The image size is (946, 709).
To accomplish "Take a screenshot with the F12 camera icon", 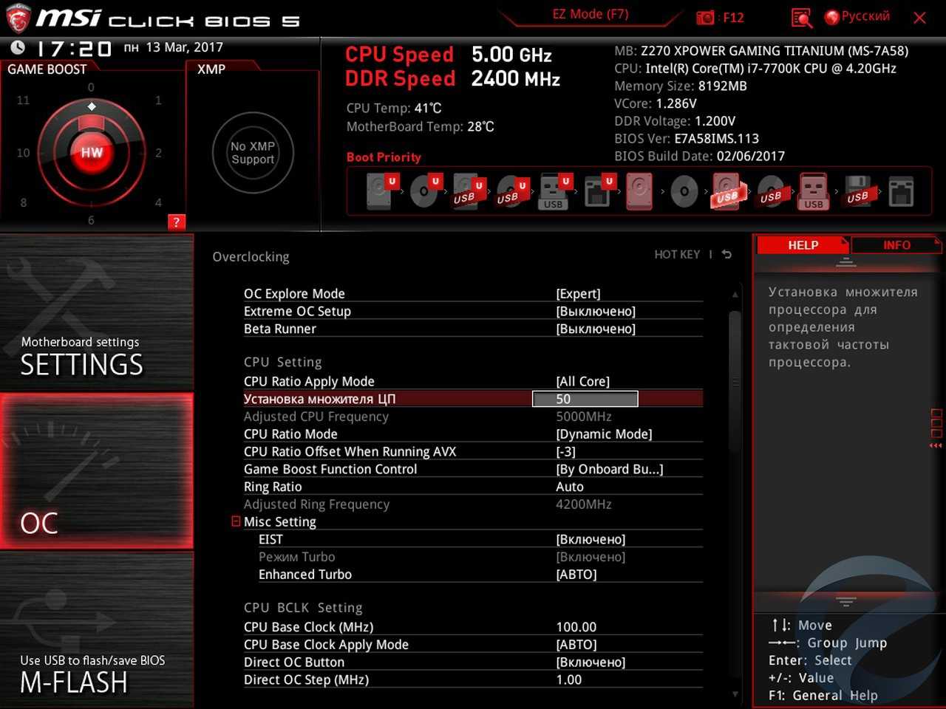I will (706, 18).
